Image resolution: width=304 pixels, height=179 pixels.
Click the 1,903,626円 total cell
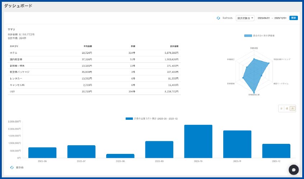pos(172,59)
